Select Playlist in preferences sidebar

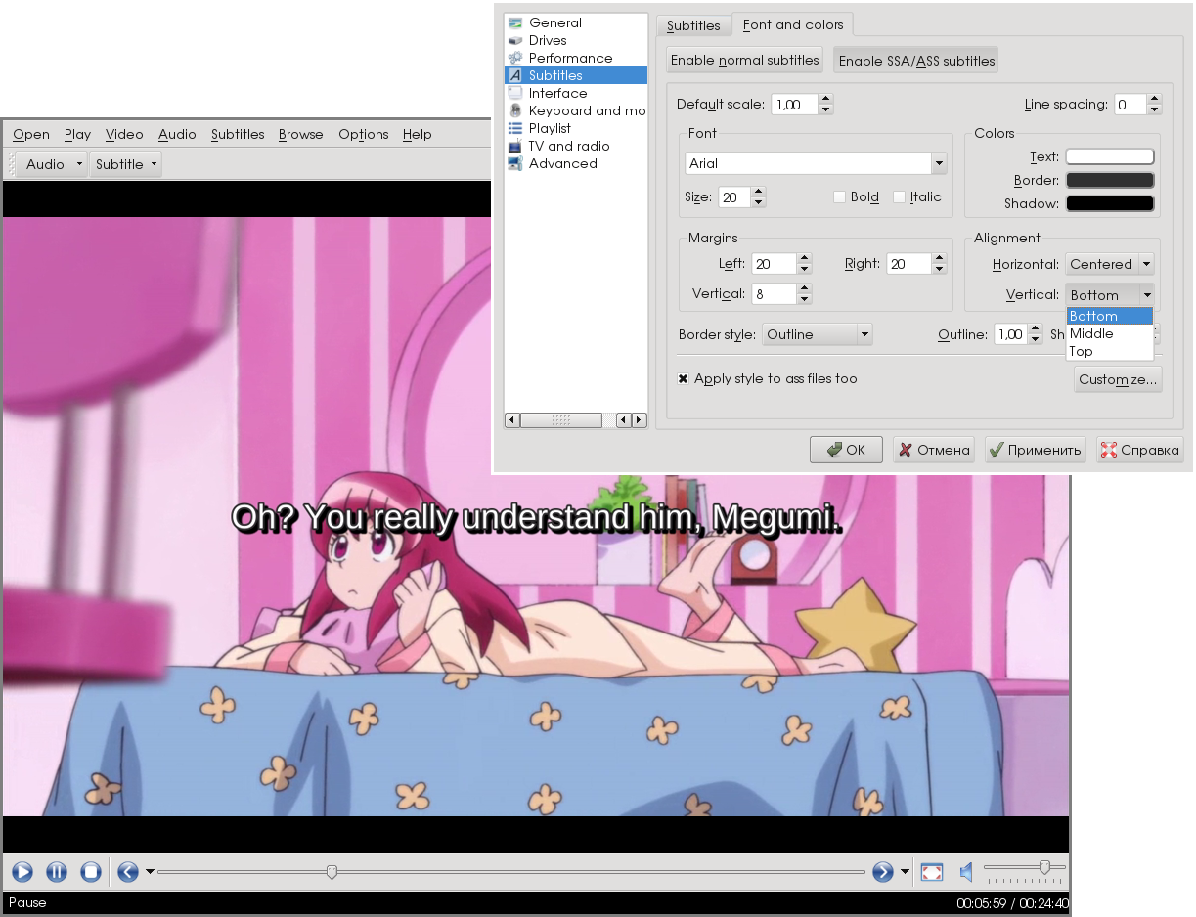575,128
